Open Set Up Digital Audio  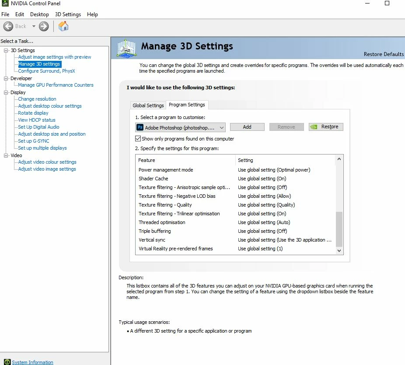click(38, 127)
